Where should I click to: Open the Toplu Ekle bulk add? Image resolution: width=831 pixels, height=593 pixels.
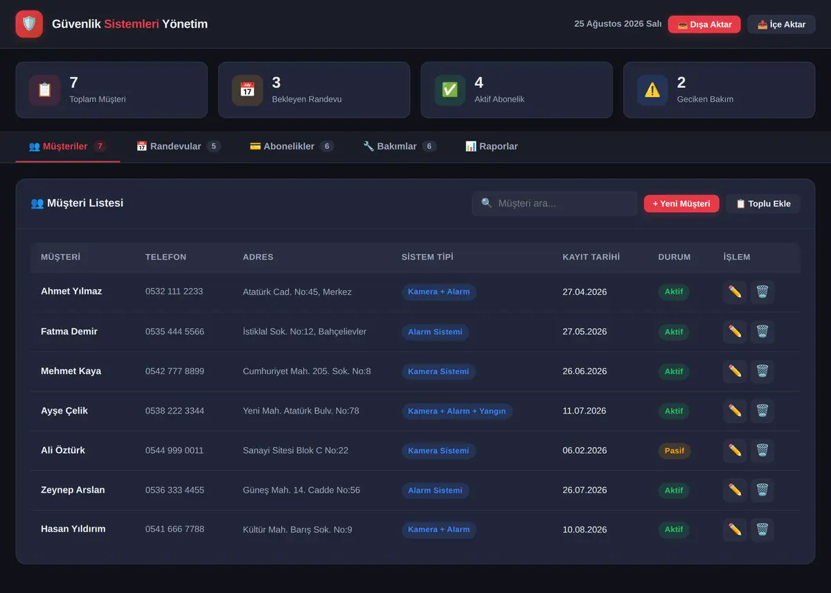[x=763, y=204]
